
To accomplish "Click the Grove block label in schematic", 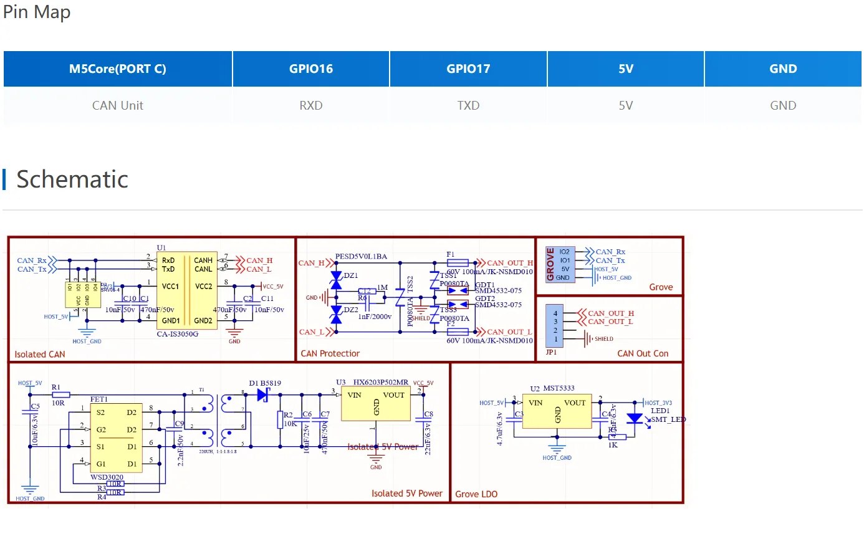I will point(661,287).
